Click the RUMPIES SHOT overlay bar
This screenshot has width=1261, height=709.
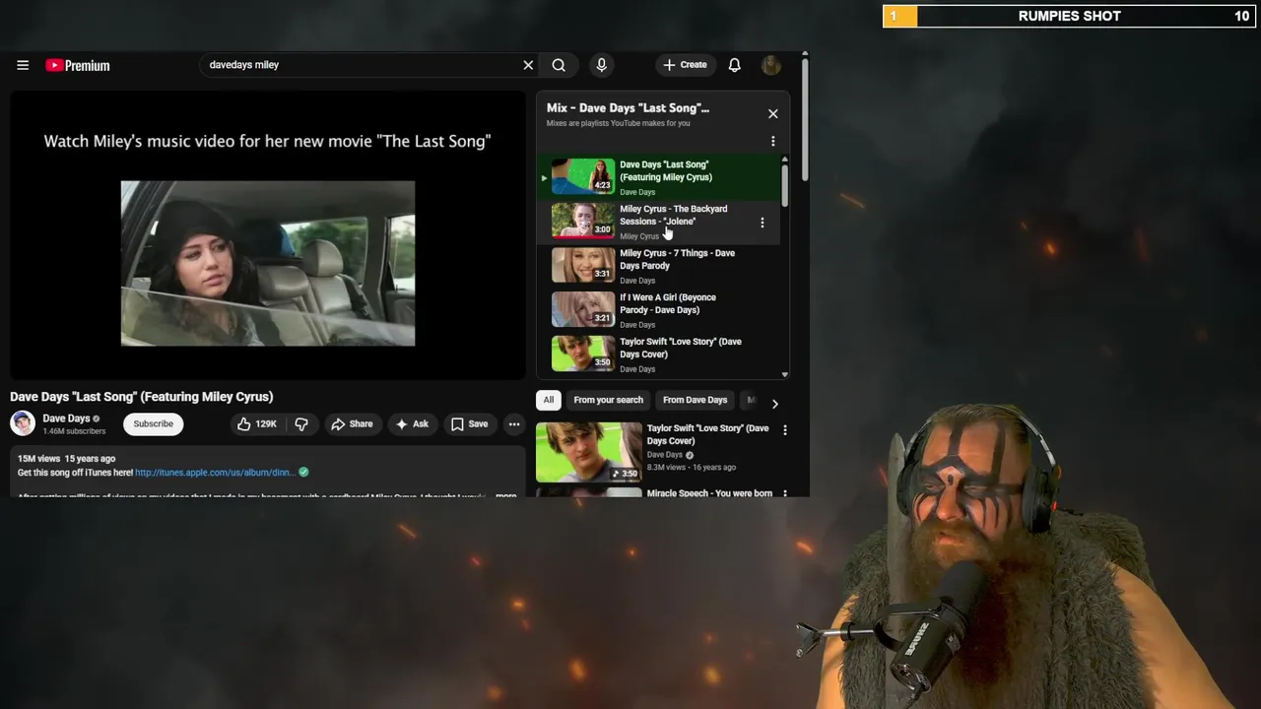click(x=1068, y=16)
